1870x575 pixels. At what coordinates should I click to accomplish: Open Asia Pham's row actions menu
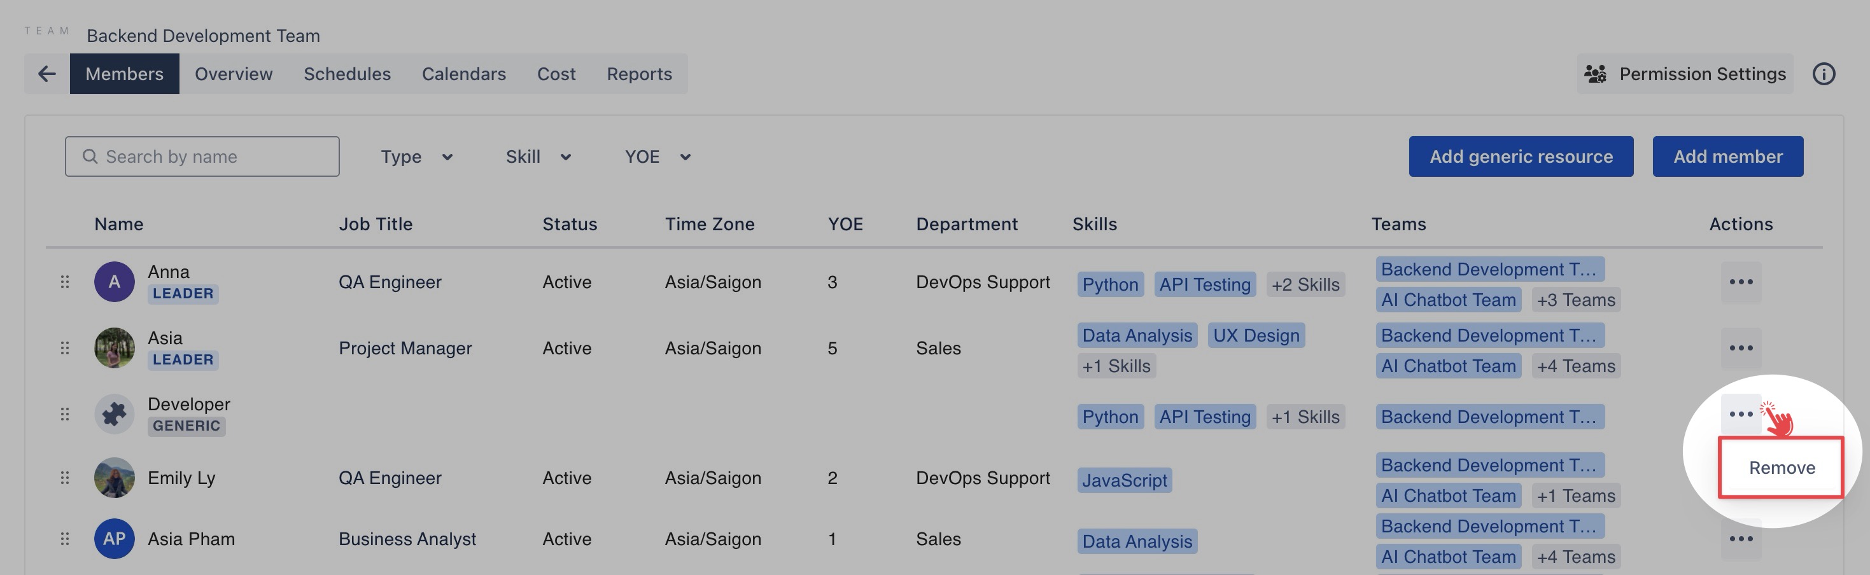[1740, 539]
